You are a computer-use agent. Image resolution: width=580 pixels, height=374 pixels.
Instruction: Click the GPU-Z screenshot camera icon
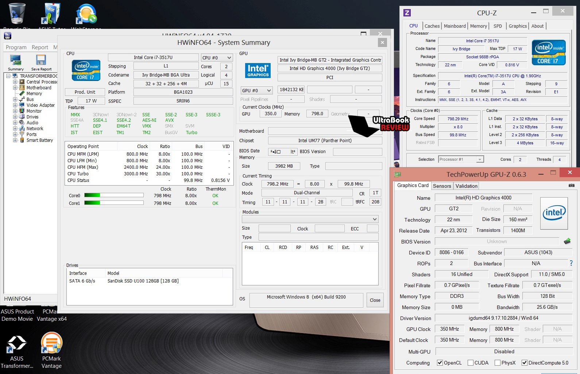pos(571,186)
